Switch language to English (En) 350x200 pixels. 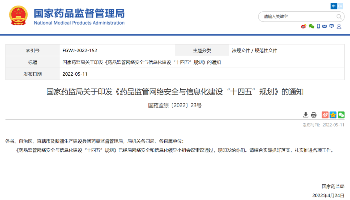(340, 6)
